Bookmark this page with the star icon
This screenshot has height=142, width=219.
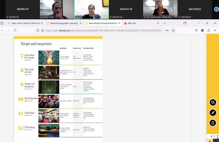pyautogui.click(x=173, y=30)
